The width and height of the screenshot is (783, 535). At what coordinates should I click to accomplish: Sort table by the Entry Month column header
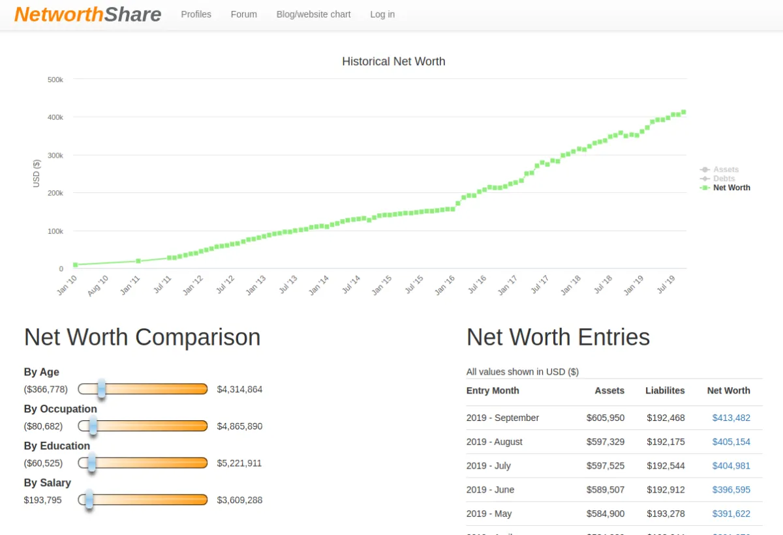[493, 390]
